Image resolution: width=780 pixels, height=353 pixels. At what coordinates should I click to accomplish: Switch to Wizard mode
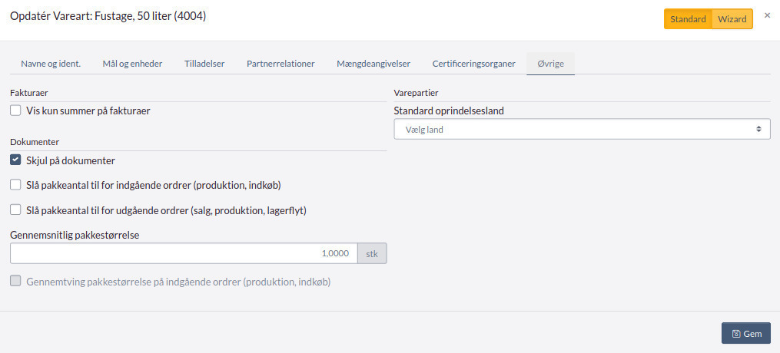[x=732, y=19]
